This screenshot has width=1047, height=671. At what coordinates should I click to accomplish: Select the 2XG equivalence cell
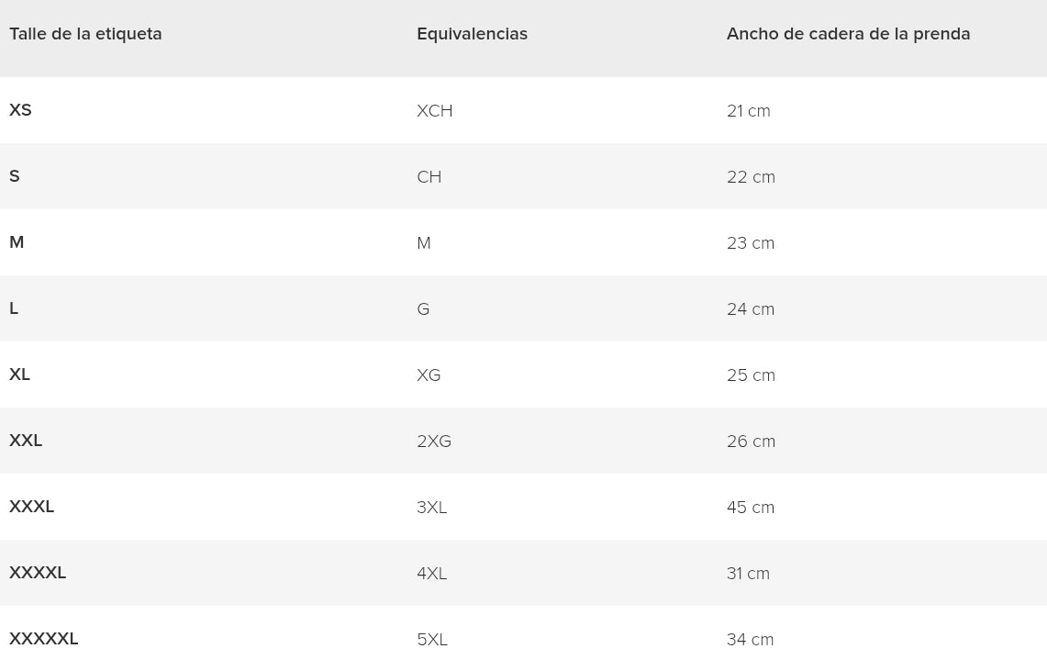tap(433, 442)
